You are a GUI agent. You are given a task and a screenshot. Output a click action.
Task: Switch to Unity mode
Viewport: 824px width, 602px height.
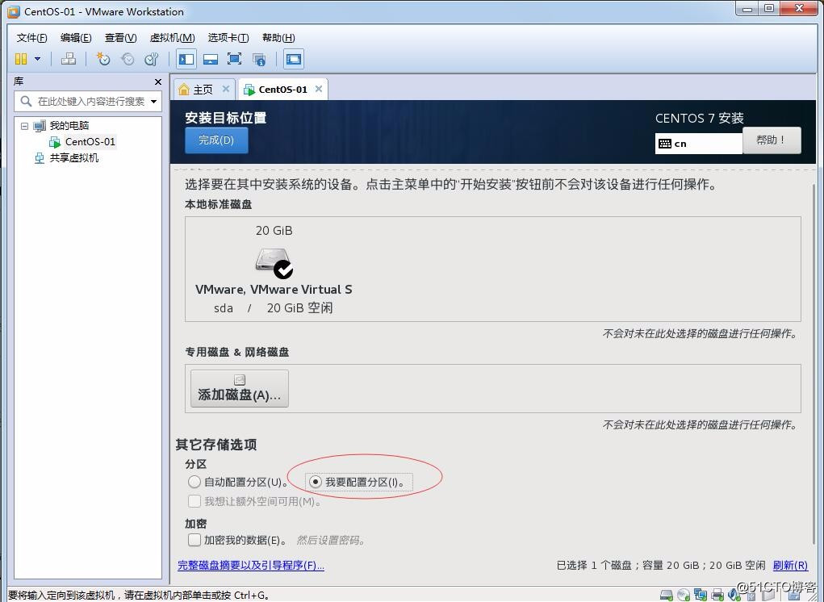258,59
